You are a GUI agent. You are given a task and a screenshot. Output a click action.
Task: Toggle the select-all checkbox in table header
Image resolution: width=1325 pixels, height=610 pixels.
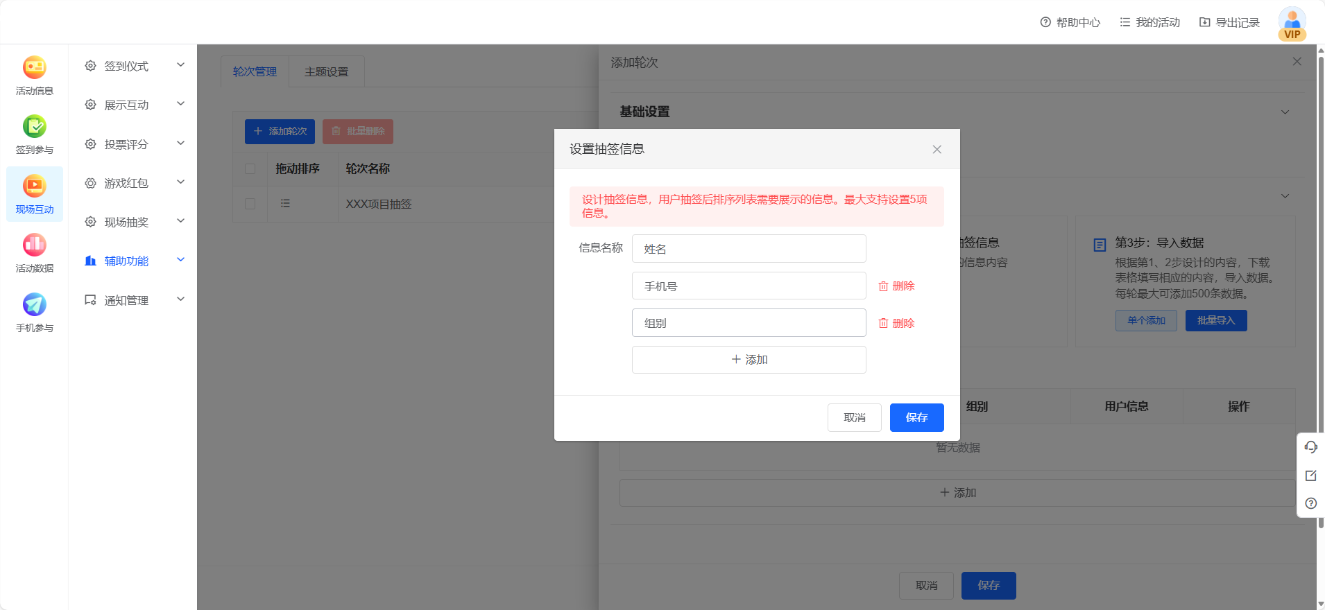tap(250, 169)
